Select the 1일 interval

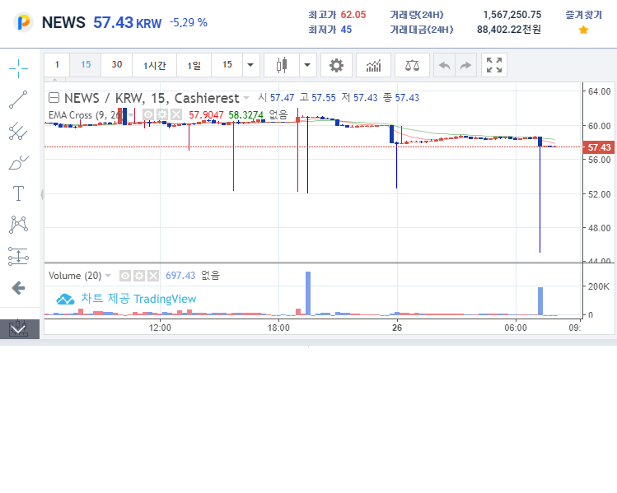(x=194, y=65)
